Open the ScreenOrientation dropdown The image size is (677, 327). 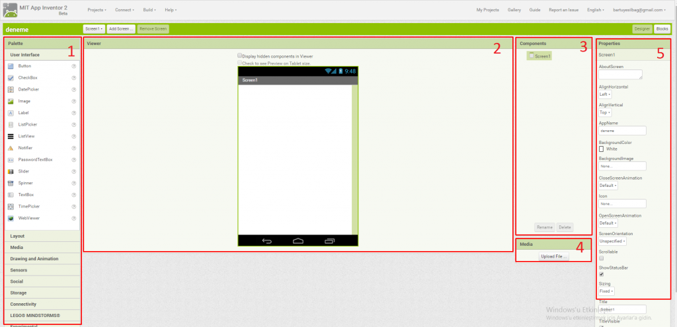pos(613,241)
